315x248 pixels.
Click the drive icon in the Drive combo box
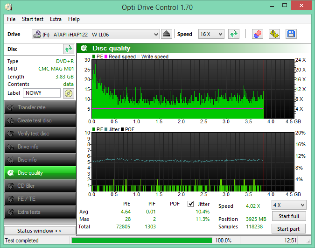point(37,34)
